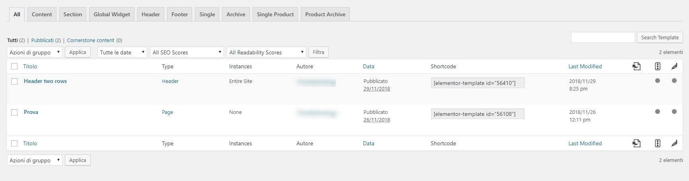The image size is (689, 181).
Task: Click the internal links icon in table footer
Action: (x=636, y=143)
